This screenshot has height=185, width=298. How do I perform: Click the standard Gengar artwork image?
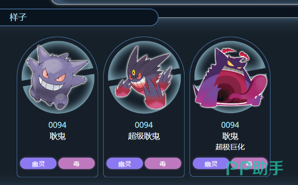(57, 77)
